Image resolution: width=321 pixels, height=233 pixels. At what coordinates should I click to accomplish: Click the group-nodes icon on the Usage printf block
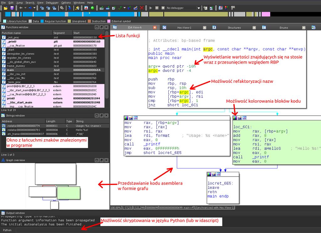[136, 118]
